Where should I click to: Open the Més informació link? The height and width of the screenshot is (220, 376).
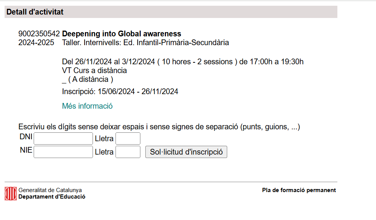[x=87, y=106]
